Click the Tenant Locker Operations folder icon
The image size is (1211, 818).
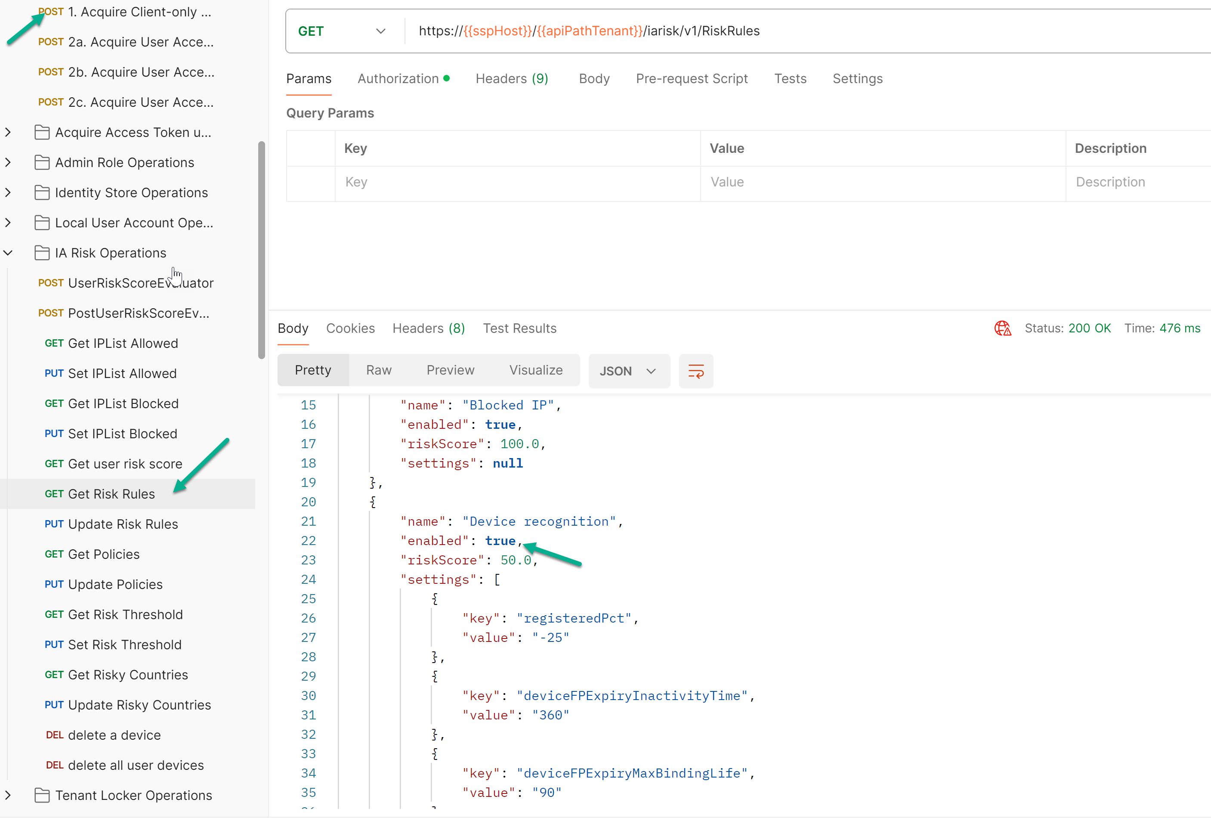click(x=42, y=795)
